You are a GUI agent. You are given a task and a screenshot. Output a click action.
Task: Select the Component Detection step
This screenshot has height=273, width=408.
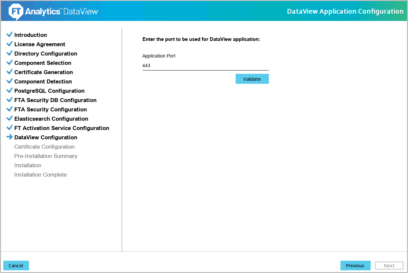click(x=43, y=81)
